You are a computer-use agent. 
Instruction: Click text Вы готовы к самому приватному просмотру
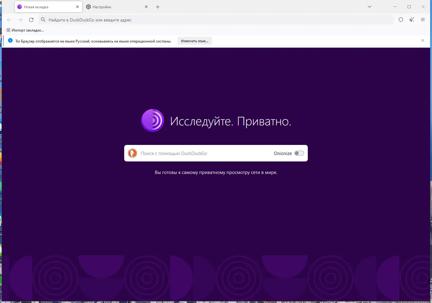pyautogui.click(x=216, y=172)
